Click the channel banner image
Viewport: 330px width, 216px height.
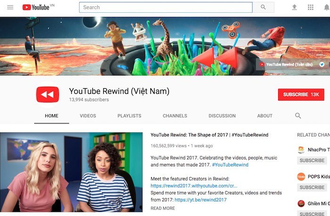[x=165, y=46]
